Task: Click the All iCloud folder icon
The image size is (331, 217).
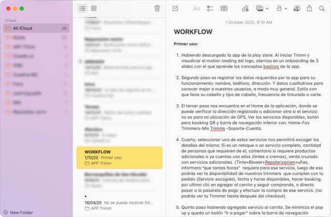Action: click(8, 28)
